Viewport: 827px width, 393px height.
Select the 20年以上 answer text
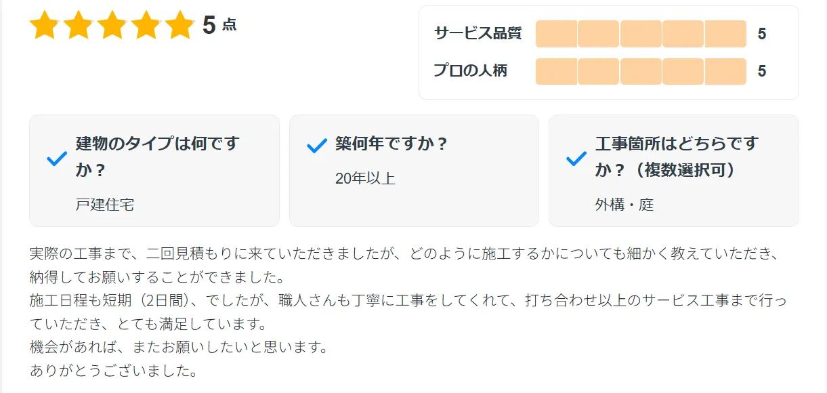pos(365,179)
